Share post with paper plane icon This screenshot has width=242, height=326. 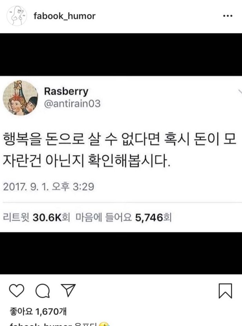click(x=68, y=290)
